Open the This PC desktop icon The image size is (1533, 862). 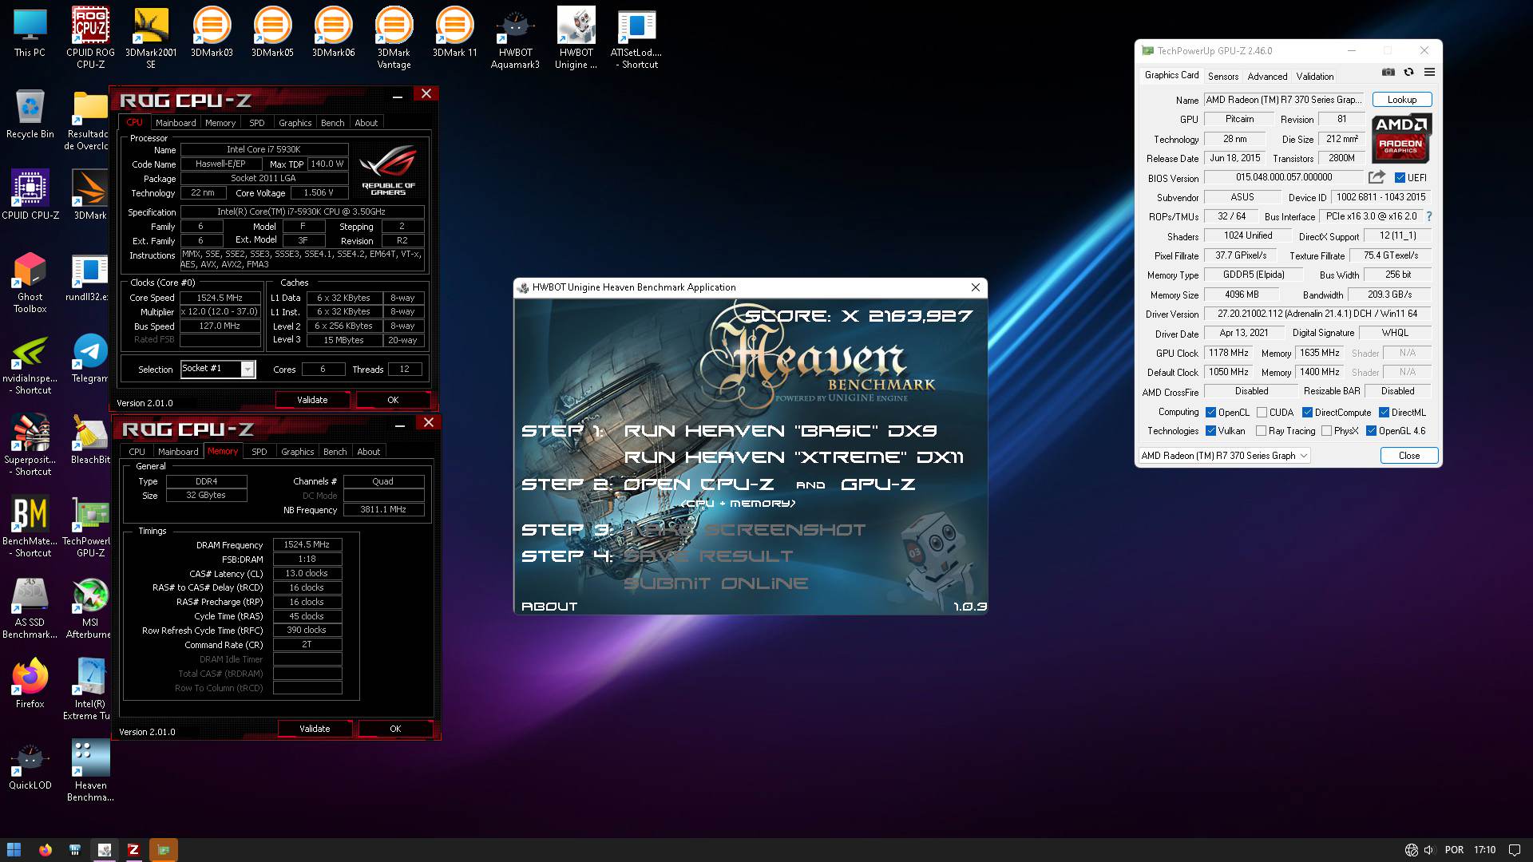point(30,32)
